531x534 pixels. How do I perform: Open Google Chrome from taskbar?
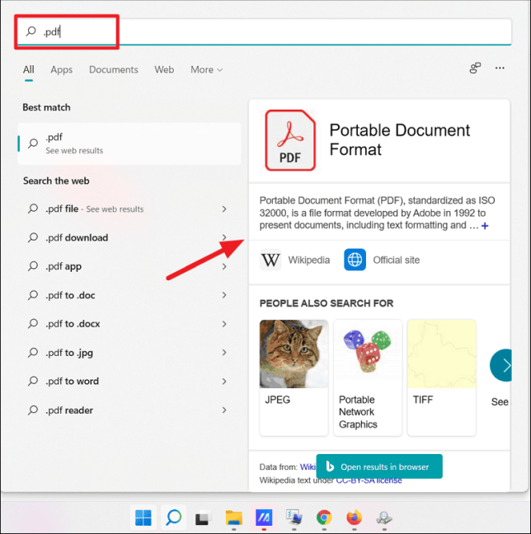[x=324, y=518]
